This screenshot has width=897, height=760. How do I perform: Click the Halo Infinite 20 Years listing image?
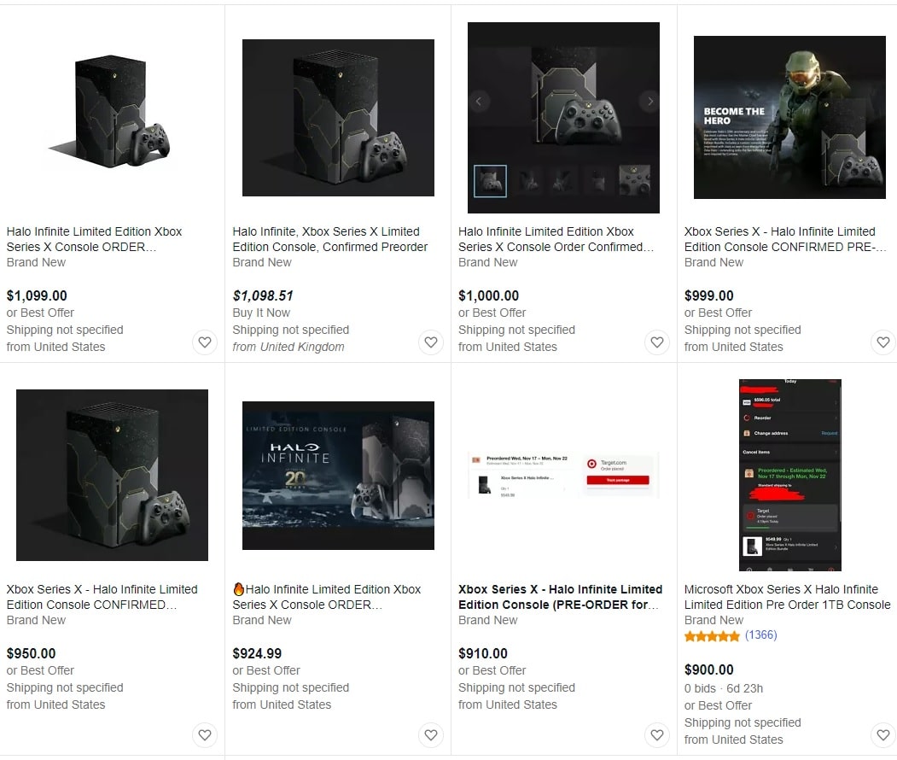coord(338,476)
